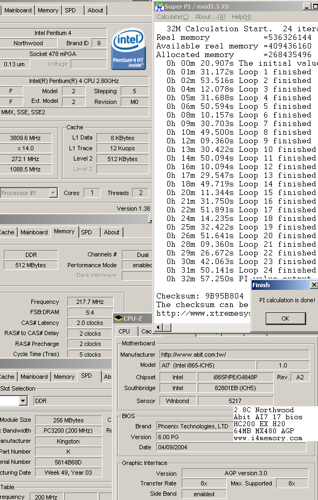Click the 'Intel(R) Pentium(R) 4 CPU 2.80GHz' specification field

click(x=74, y=81)
